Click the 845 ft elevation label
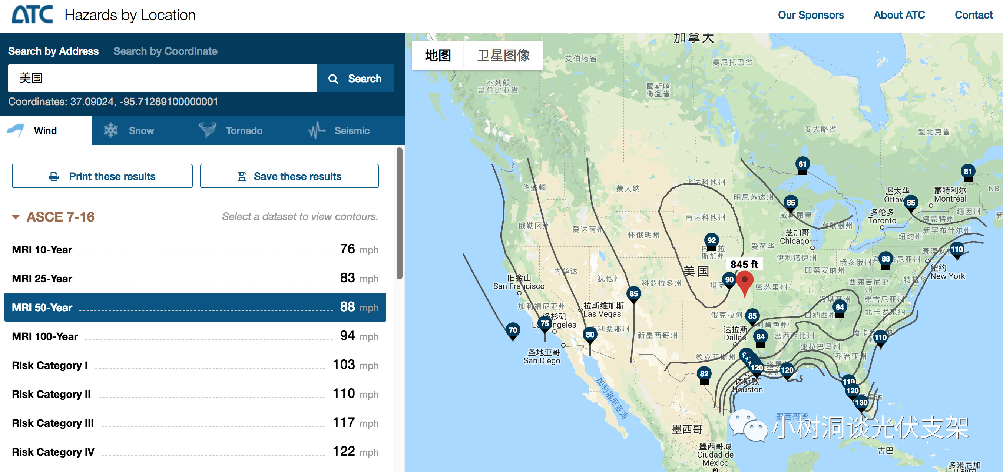This screenshot has height=472, width=1003. click(744, 264)
